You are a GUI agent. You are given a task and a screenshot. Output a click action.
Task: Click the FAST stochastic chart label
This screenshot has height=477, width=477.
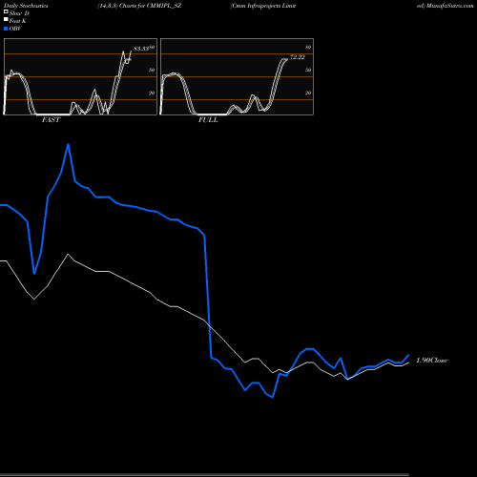click(x=51, y=120)
